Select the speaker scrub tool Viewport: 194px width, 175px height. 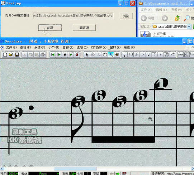pos(117,55)
